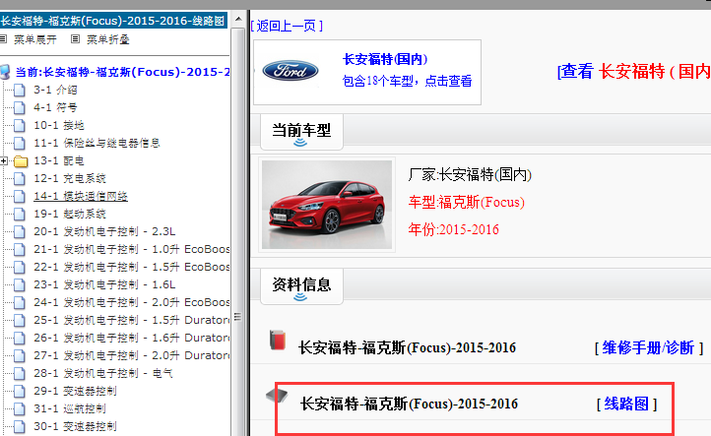Click the 菜单折叠 collapse-all icon

tap(75, 39)
